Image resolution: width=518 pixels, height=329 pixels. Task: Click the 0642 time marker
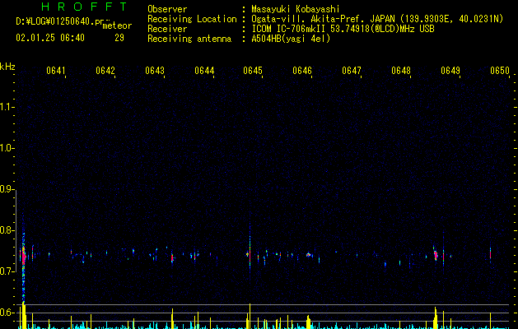click(x=105, y=71)
